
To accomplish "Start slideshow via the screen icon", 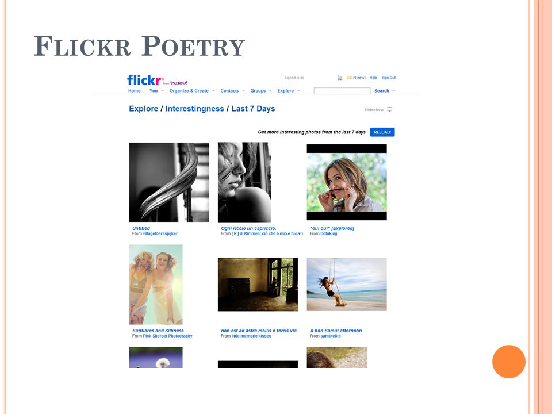I will pyautogui.click(x=390, y=109).
